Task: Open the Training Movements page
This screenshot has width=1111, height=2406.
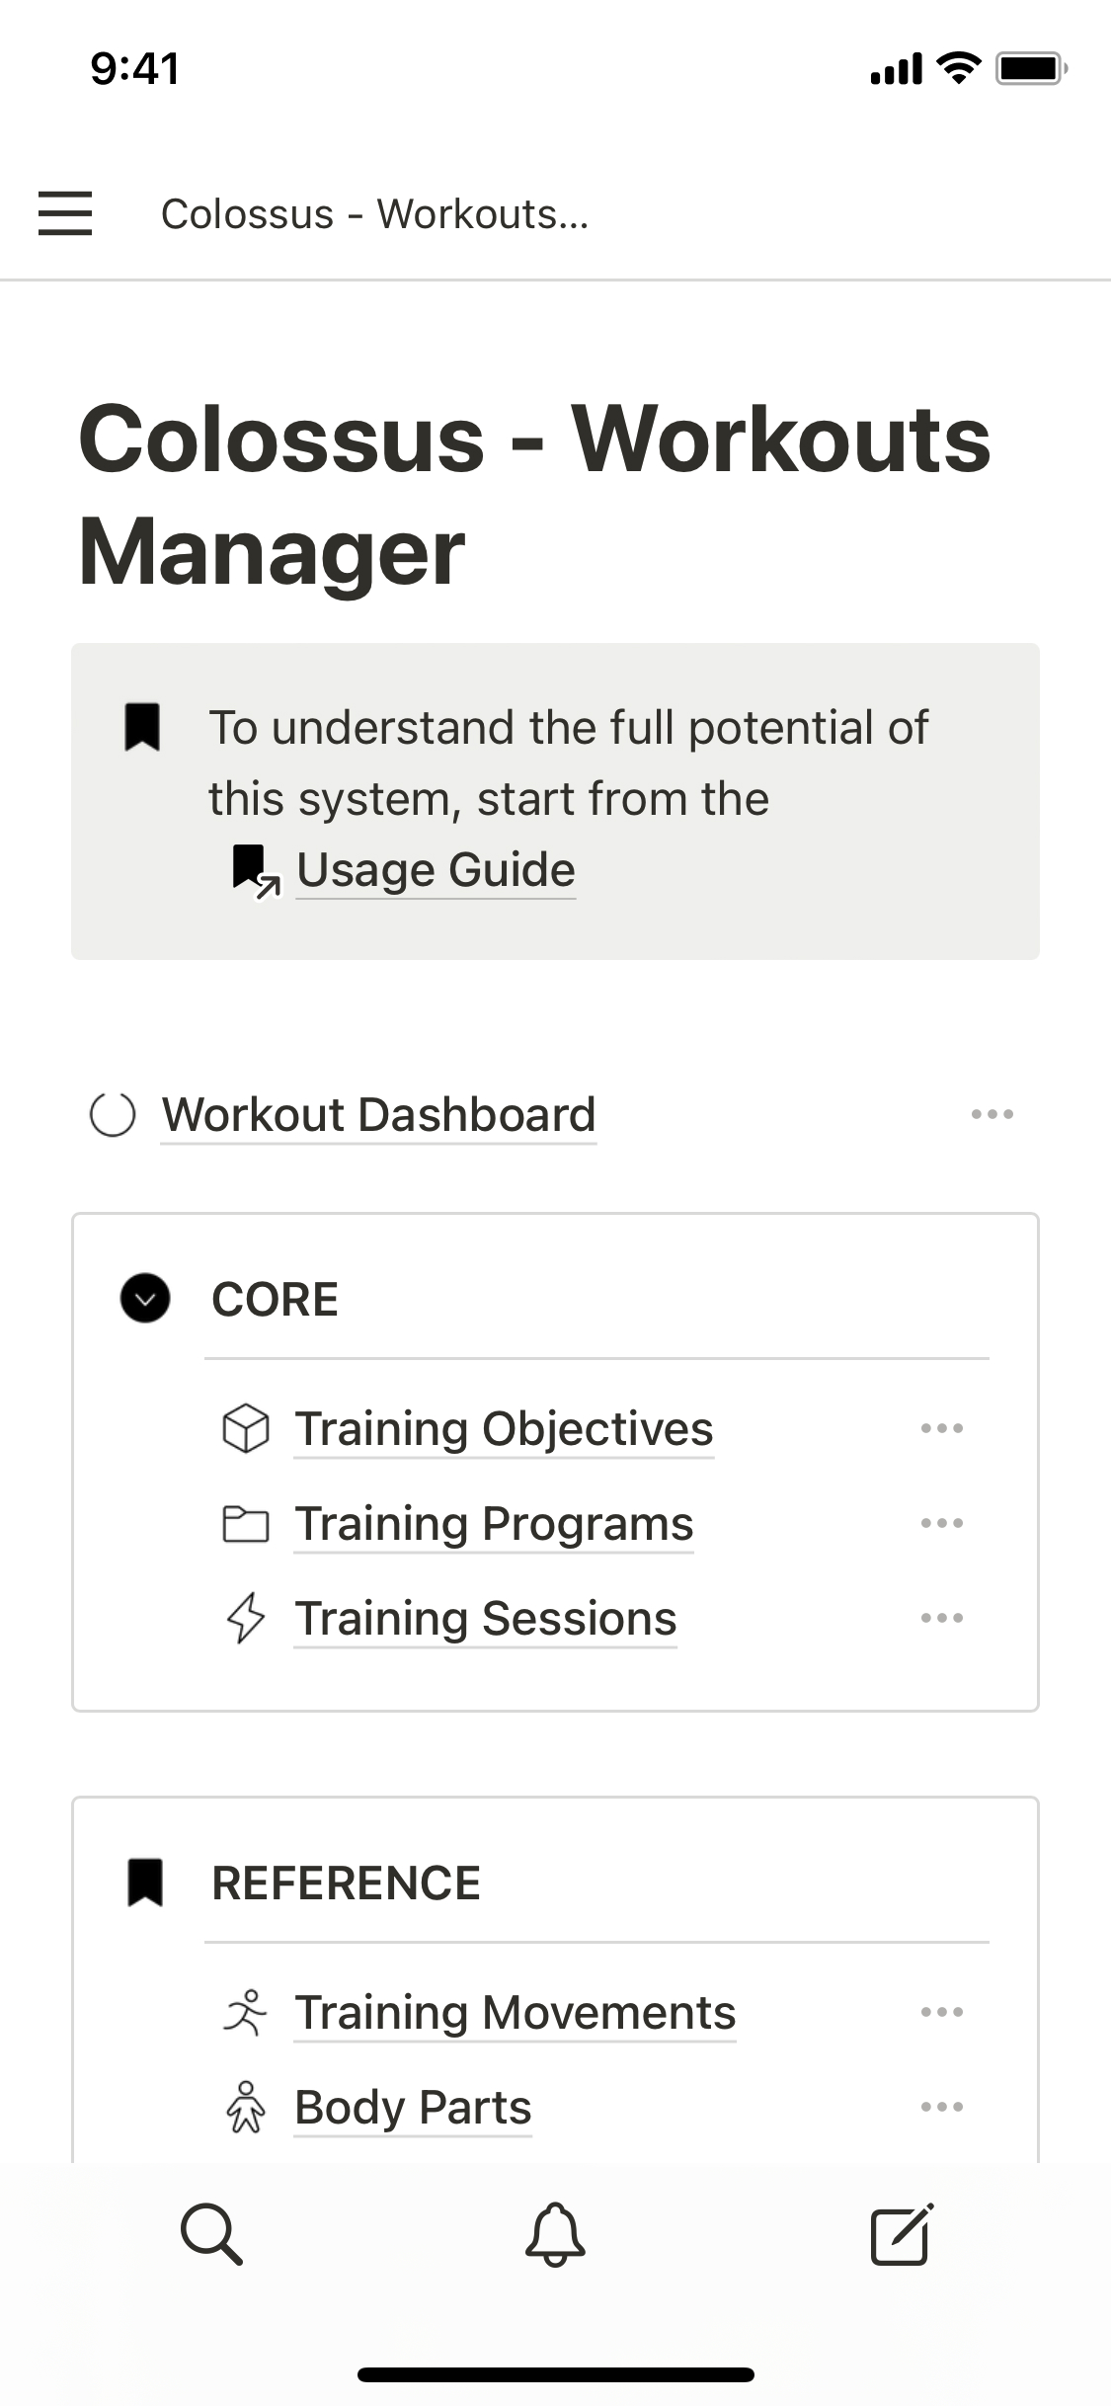Action: coord(515,2012)
